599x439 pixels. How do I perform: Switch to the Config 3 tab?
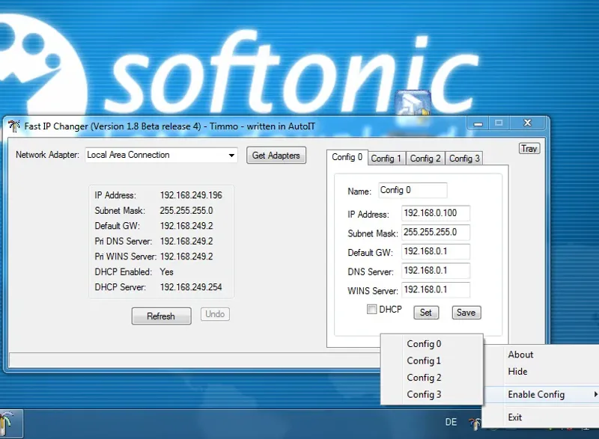click(464, 159)
